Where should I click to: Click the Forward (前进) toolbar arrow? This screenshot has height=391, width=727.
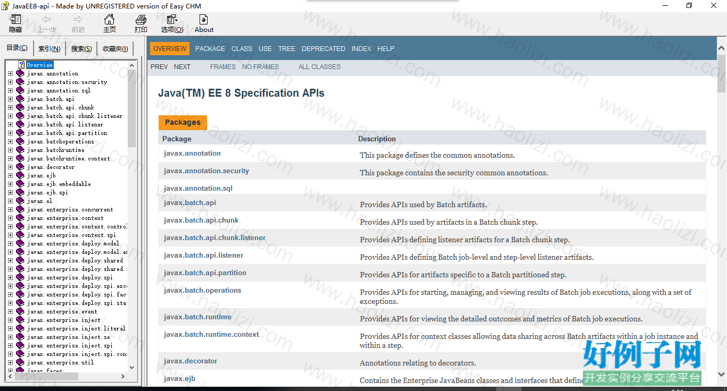point(78,20)
